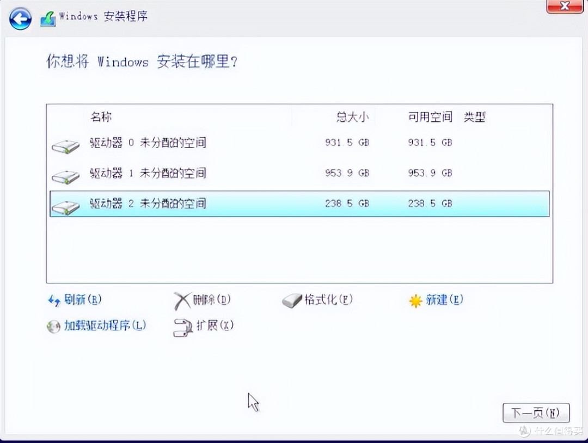Image resolution: width=588 pixels, height=443 pixels.
Task: Click the starburst icon beside 新建
Action: 415,300
